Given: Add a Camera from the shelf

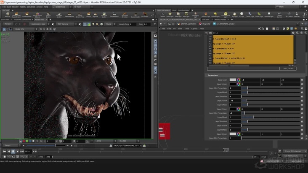Looking at the screenshot, I should click(x=162, y=15).
